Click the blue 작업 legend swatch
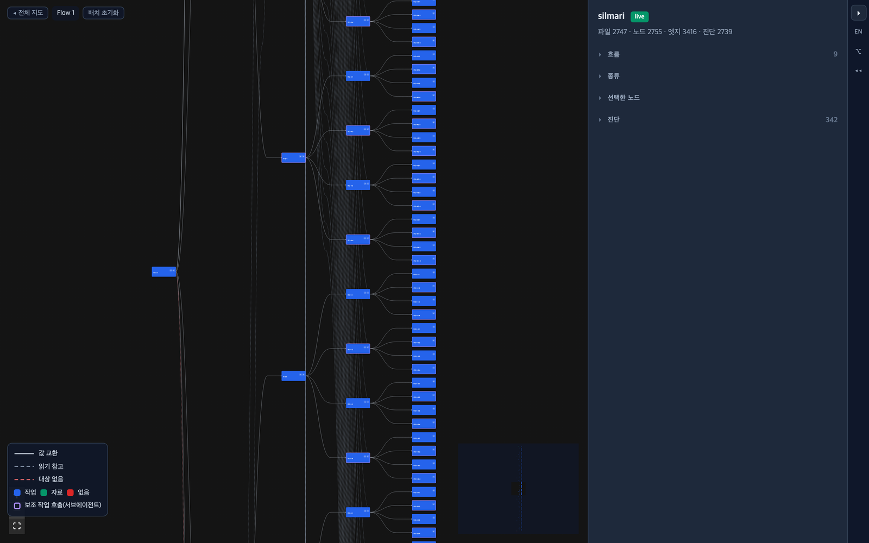 [x=17, y=493]
